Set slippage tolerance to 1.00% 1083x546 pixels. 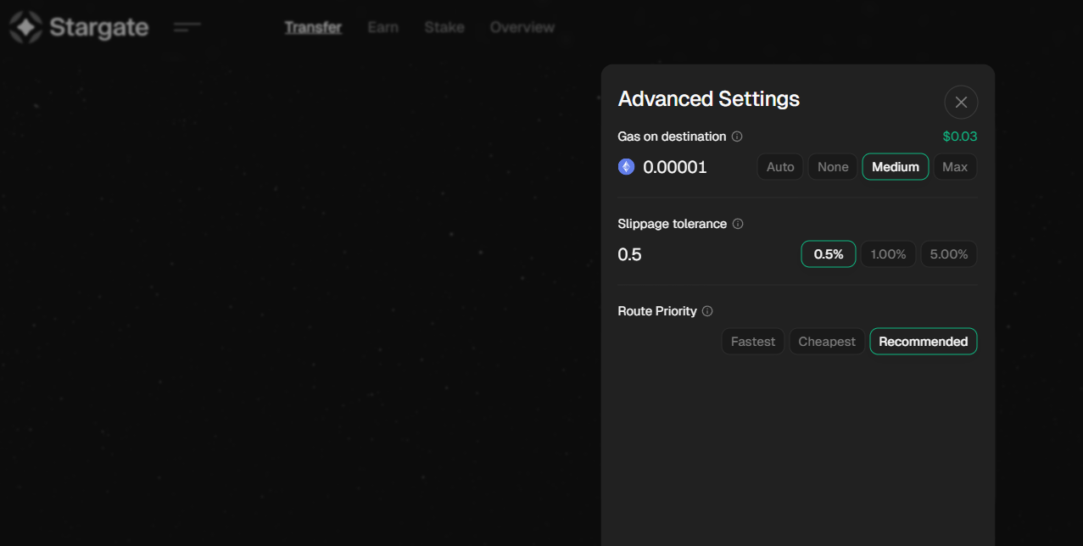point(888,254)
